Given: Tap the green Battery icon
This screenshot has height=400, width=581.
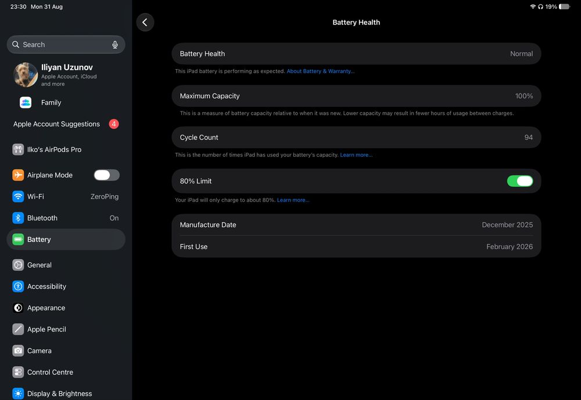Looking at the screenshot, I should pos(18,239).
